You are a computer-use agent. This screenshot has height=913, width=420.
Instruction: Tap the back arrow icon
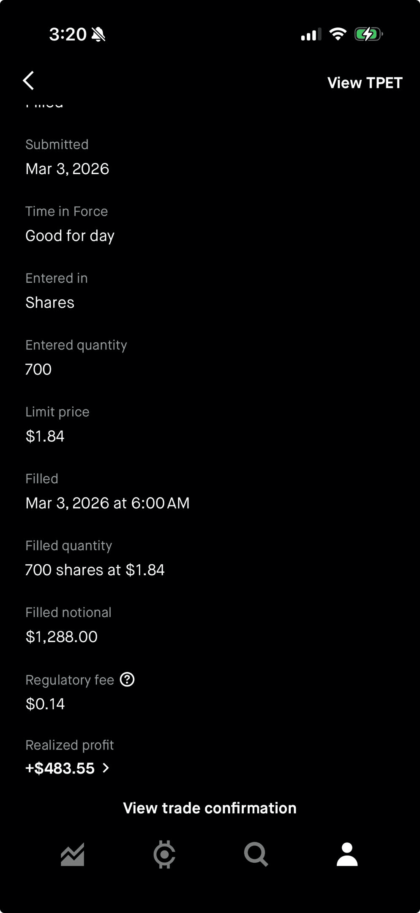(x=28, y=80)
